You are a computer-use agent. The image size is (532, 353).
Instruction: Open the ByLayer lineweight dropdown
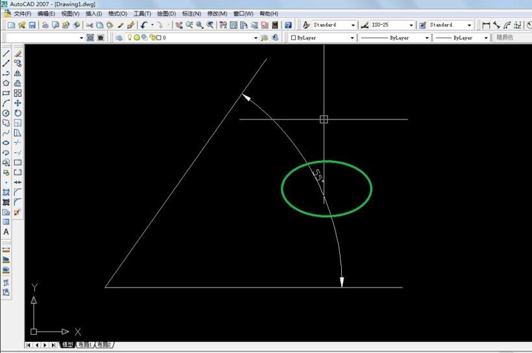point(486,38)
